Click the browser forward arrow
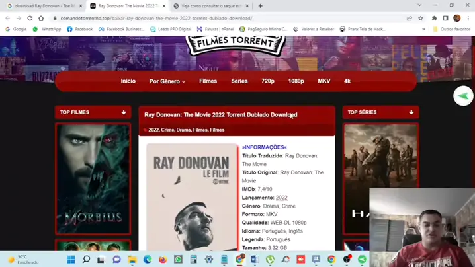475x267 pixels. tap(19, 18)
